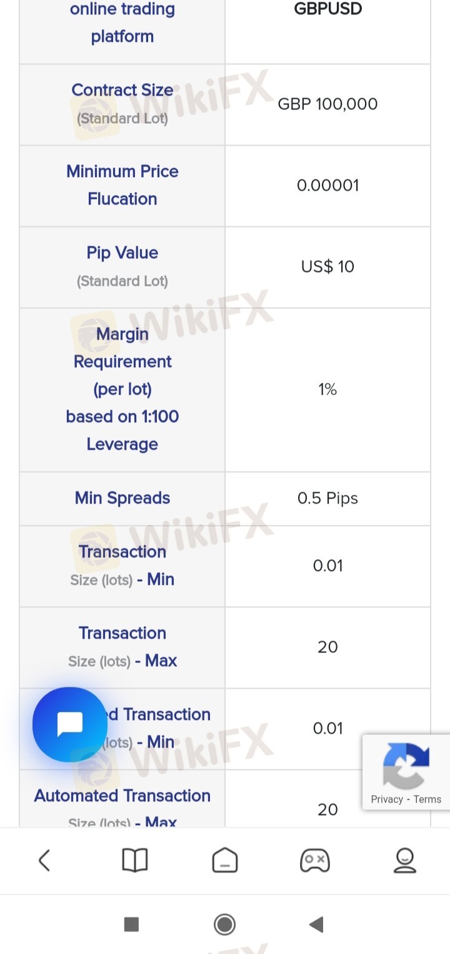Screen dimensions: 450x954
Task: Tap the Margin Requirement 1% value
Action: tap(328, 389)
